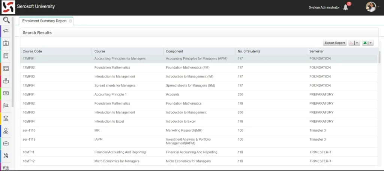This screenshot has width=384, height=171.
Task: Open the graduate student cap sidebar icon
Action: point(6,118)
